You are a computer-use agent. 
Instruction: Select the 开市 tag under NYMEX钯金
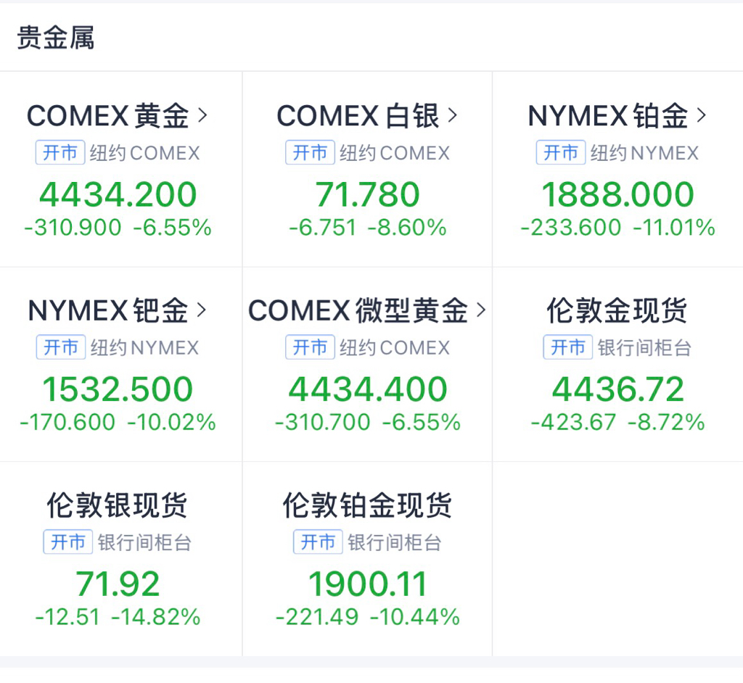(x=61, y=347)
